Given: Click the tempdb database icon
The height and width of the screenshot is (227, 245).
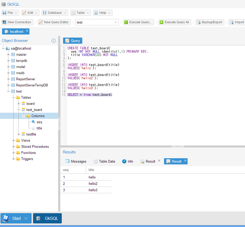Looking at the screenshot, I should (13, 61).
